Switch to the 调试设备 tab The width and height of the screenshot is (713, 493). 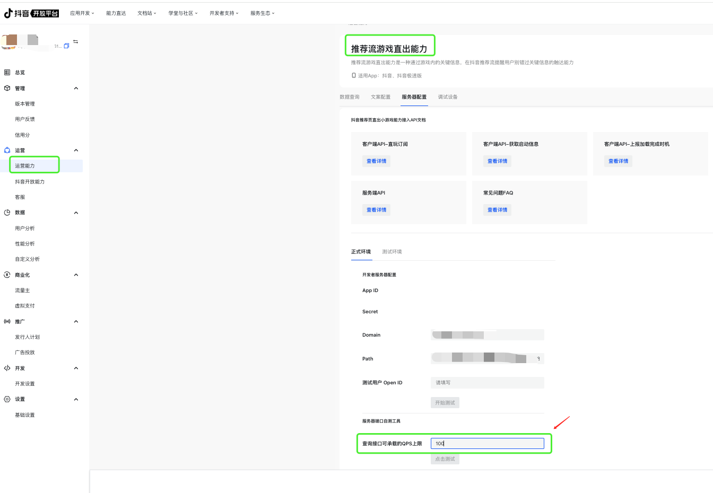pyautogui.click(x=448, y=97)
